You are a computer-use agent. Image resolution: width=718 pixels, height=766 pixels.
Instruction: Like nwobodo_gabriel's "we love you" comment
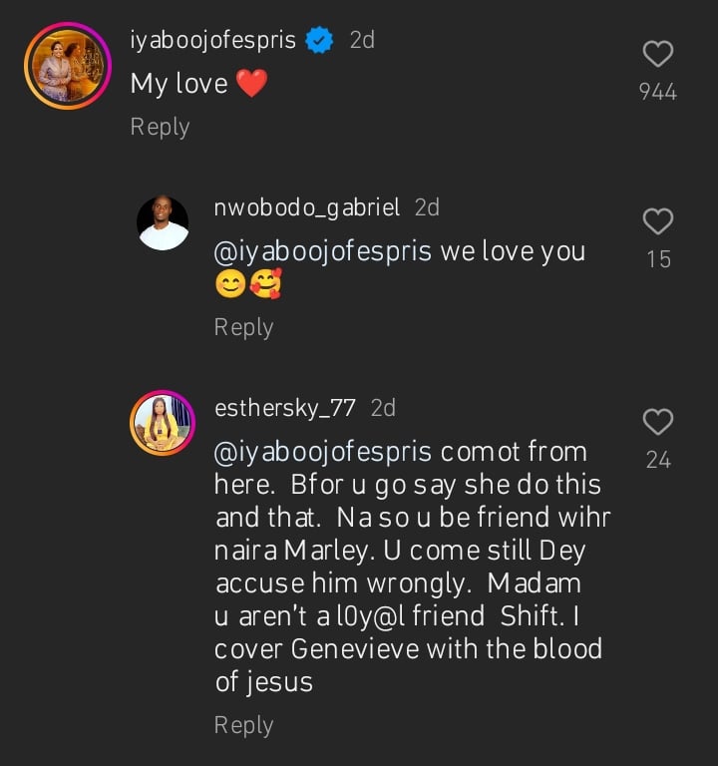click(658, 221)
